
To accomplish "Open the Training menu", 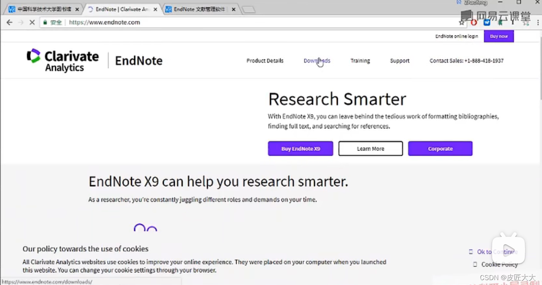I will tap(360, 60).
